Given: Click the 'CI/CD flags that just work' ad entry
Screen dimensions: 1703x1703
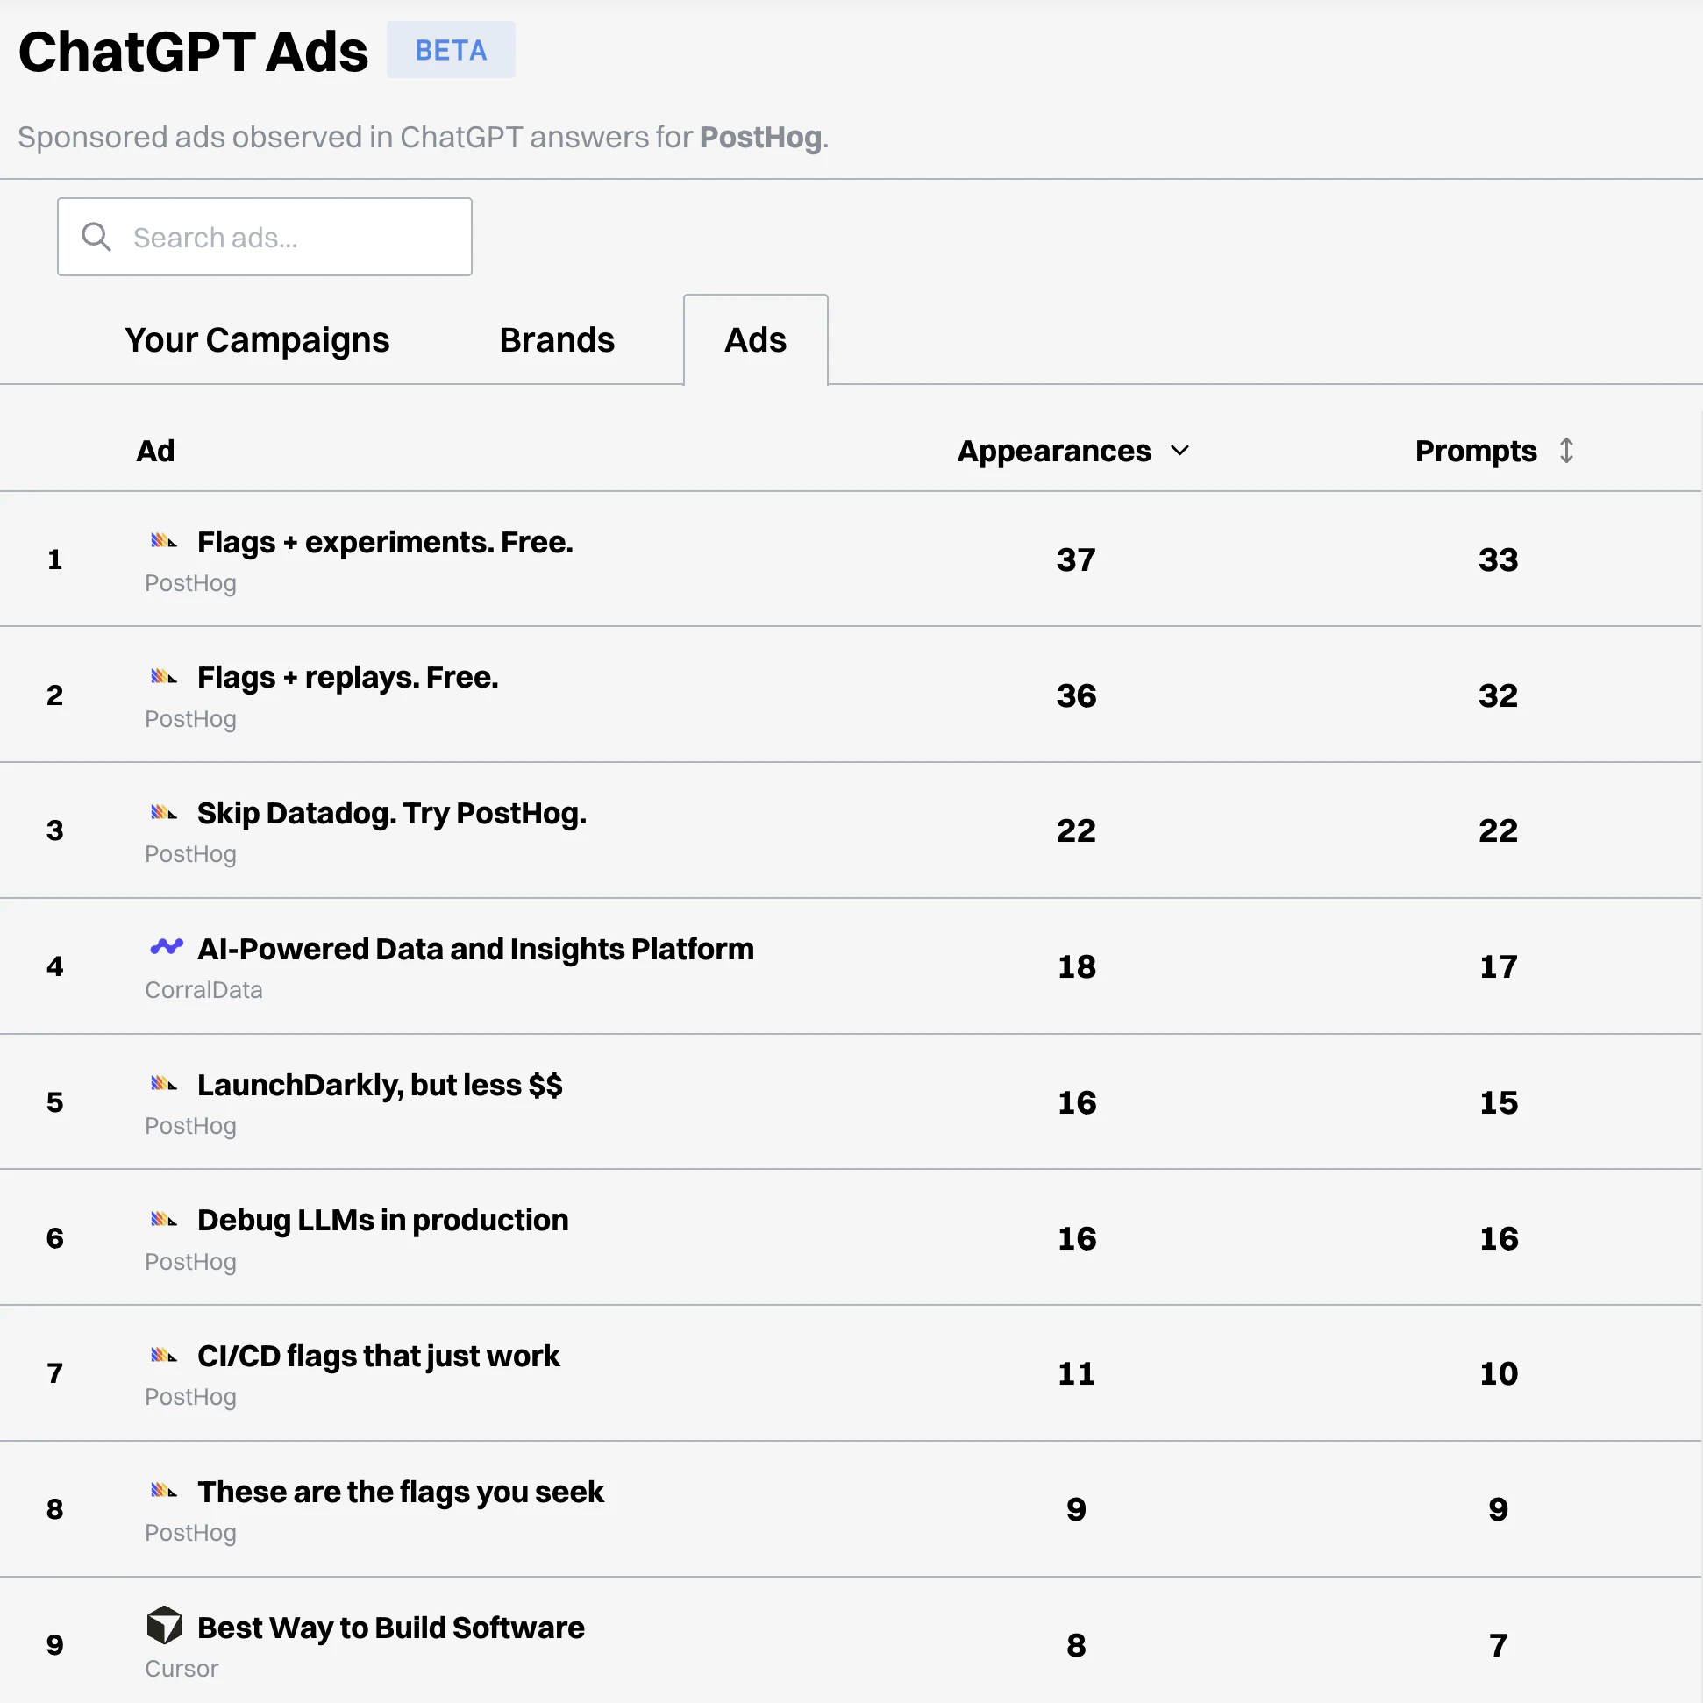Looking at the screenshot, I should click(x=378, y=1356).
